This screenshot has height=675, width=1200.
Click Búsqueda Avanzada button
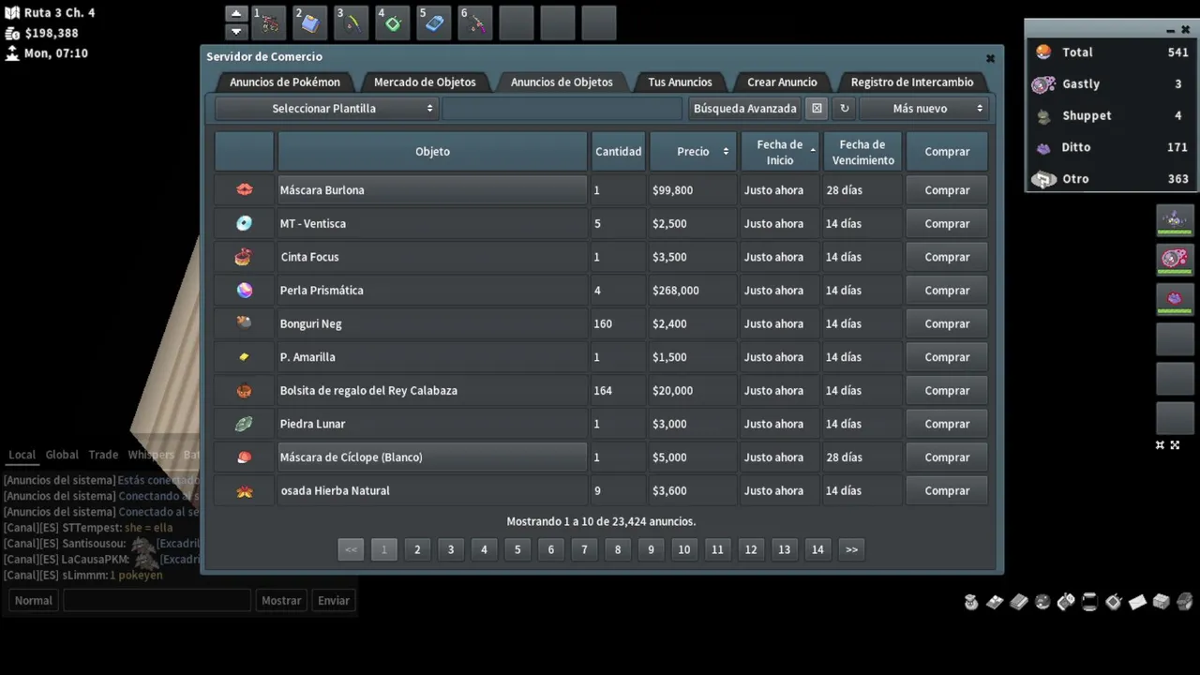[745, 109]
